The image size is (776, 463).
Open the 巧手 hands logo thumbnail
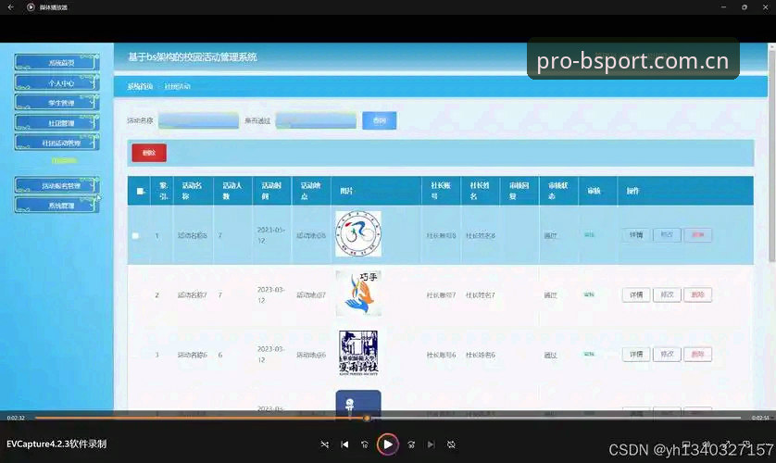pos(358,294)
